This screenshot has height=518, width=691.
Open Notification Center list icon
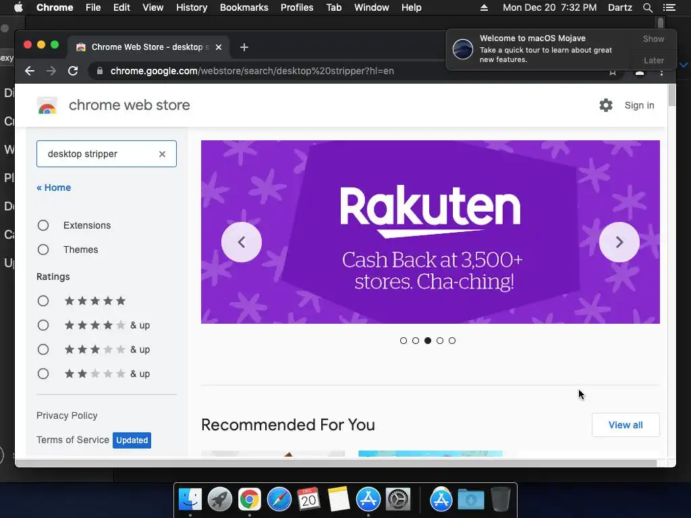[x=669, y=7]
